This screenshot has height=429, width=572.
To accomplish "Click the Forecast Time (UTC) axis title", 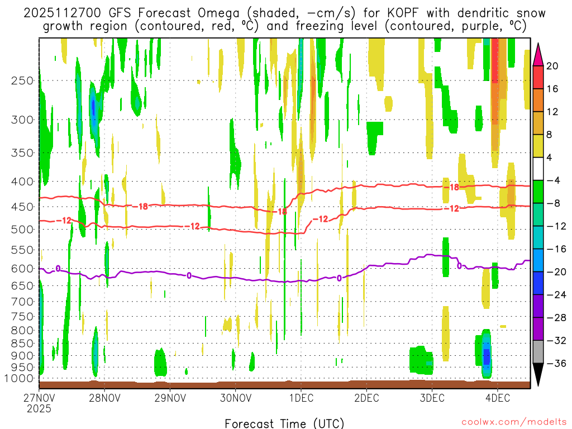I will tap(284, 423).
